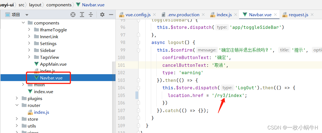
Task: Open the project view dropdown arrow
Action: tap(27, 15)
